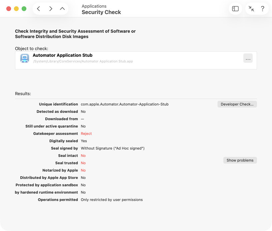Image resolution: width=272 pixels, height=231 pixels.
Task: Click the Applications label in the title bar
Action: pos(94,6)
